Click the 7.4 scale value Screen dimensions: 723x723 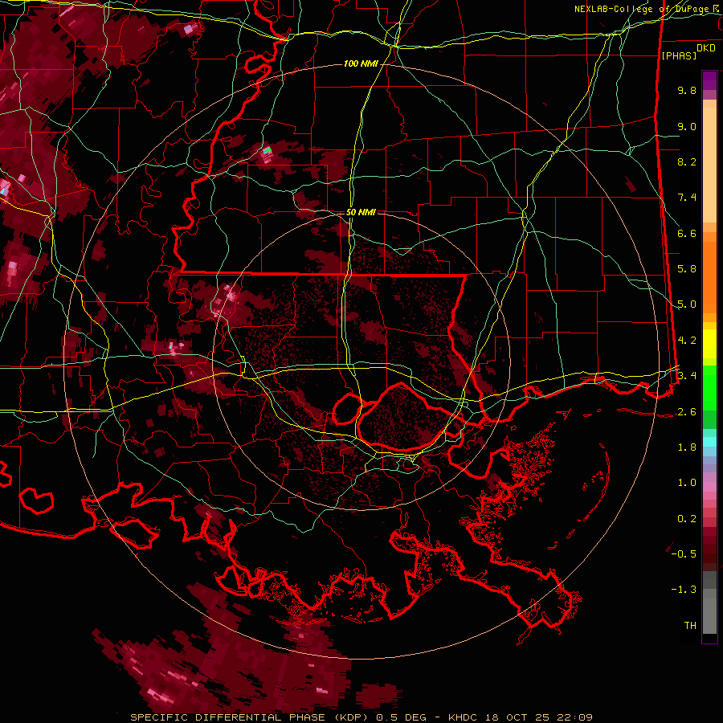coord(687,198)
